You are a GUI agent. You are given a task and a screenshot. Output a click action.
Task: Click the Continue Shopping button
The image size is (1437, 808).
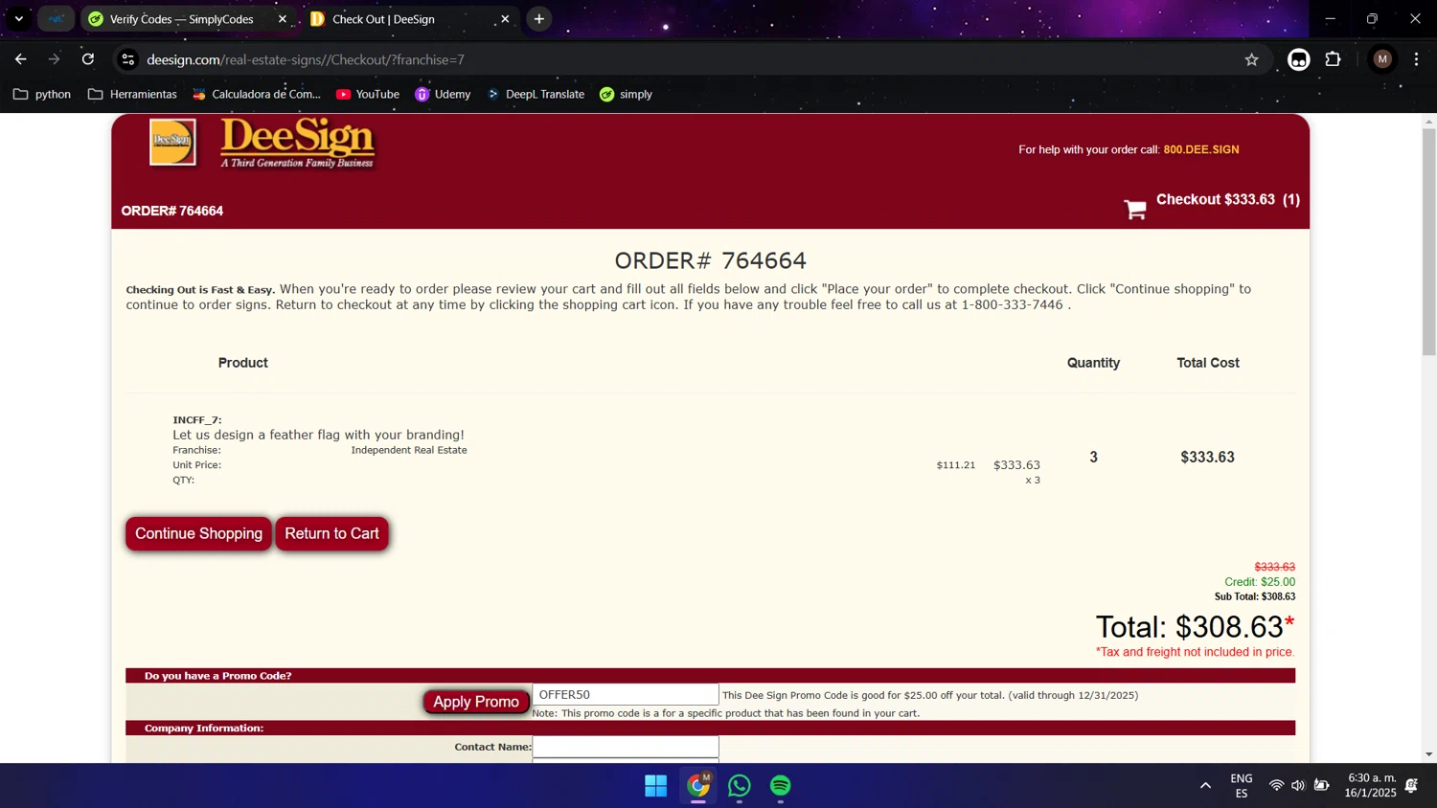point(198,533)
